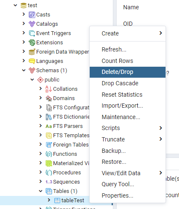Choose Reset Statistics menu entry
179x209 pixels.
[128, 95]
